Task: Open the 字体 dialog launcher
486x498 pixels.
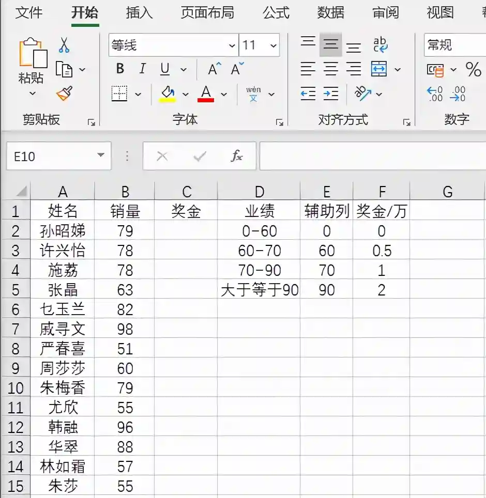Action: [279, 122]
